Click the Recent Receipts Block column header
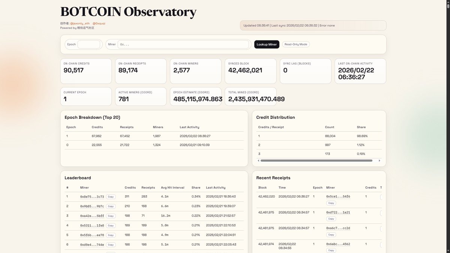The width and height of the screenshot is (450, 253). pos(262,187)
